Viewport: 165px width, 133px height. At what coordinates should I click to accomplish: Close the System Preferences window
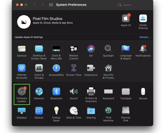click(17, 5)
